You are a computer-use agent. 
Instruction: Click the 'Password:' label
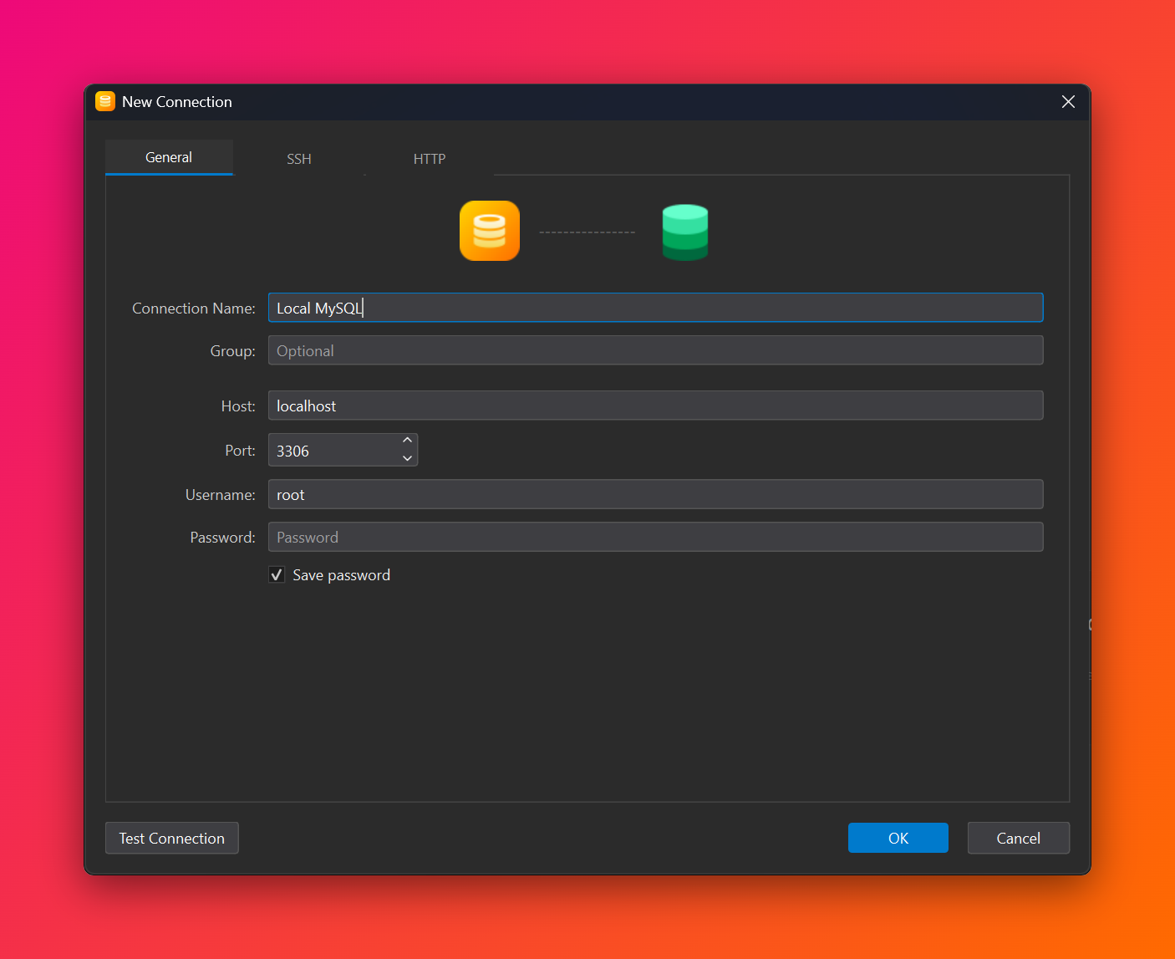223,538
